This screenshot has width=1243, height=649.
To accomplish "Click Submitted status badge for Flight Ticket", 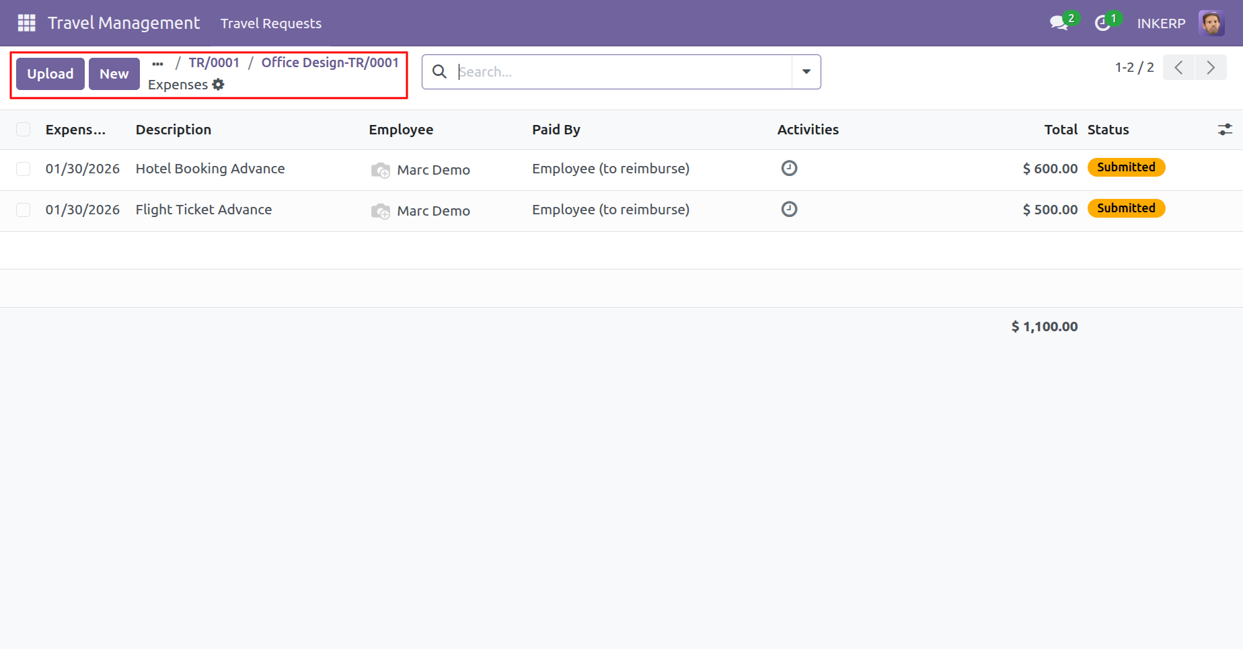I will point(1127,208).
